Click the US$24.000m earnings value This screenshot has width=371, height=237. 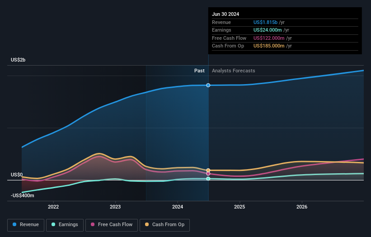pyautogui.click(x=268, y=30)
